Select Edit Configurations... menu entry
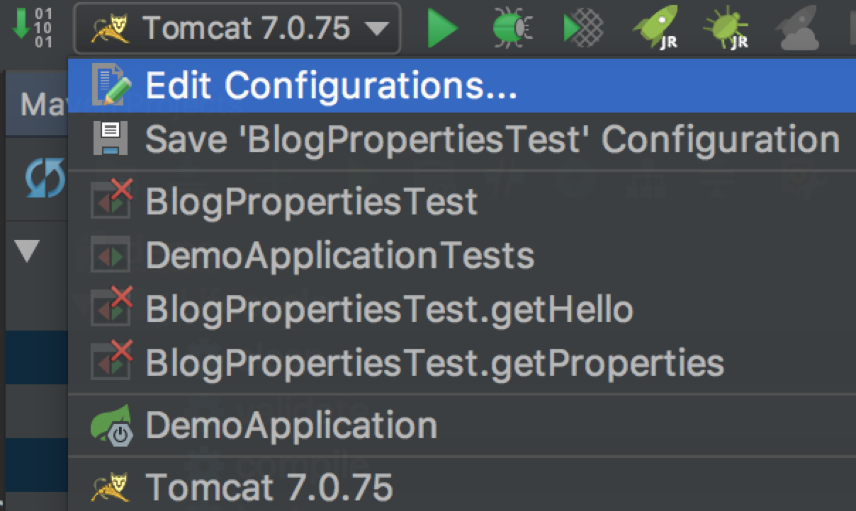Image resolution: width=856 pixels, height=511 pixels. tap(330, 86)
